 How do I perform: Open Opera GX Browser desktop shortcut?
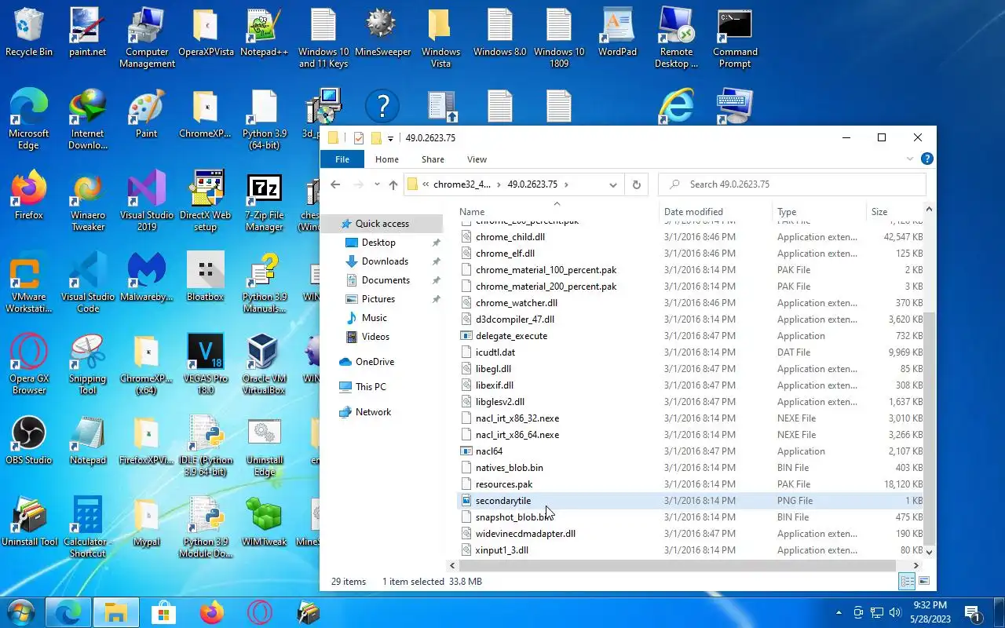click(29, 364)
